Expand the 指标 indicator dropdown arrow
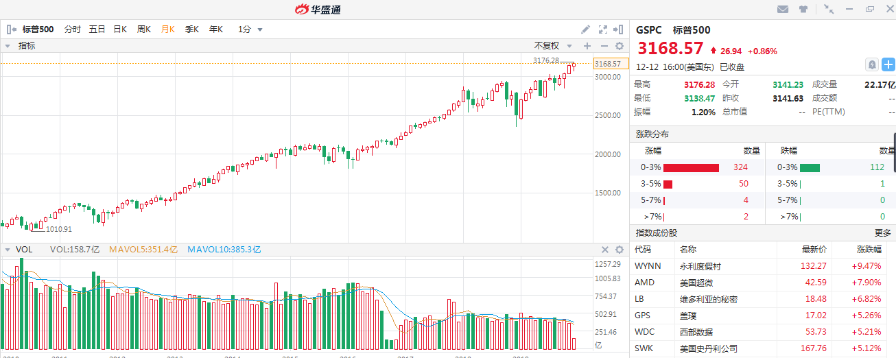Image resolution: width=896 pixels, height=358 pixels. pos(8,46)
